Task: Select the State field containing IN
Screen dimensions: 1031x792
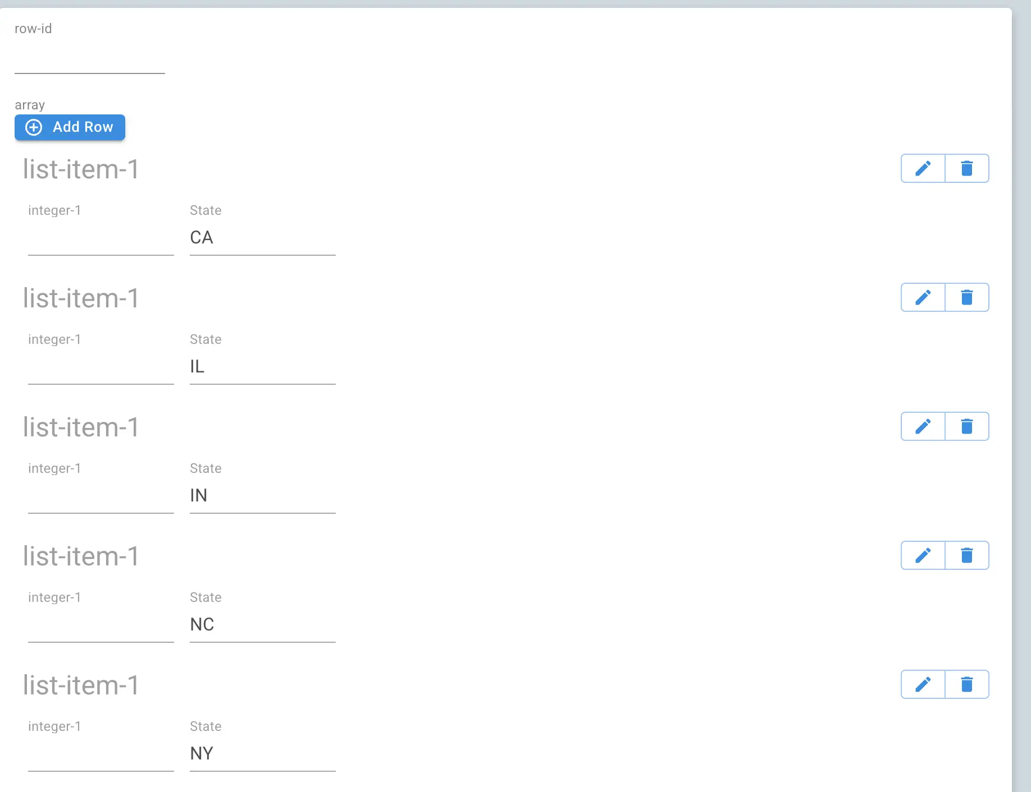Action: point(262,495)
